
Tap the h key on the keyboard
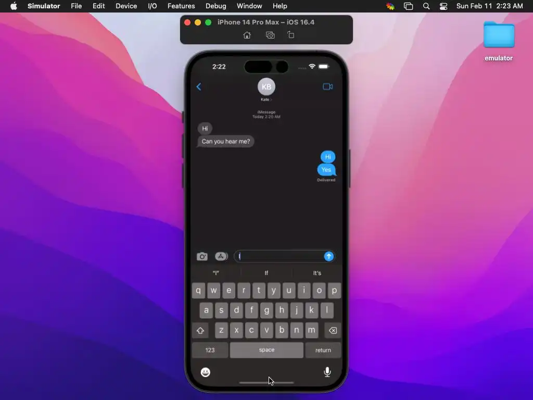(x=282, y=310)
